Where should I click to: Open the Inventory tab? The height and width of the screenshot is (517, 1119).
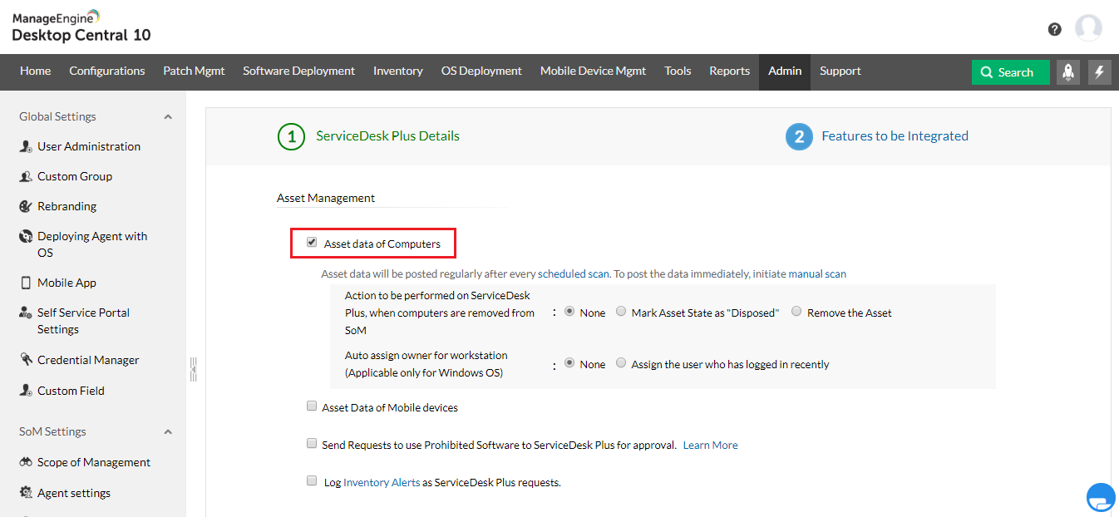(398, 71)
